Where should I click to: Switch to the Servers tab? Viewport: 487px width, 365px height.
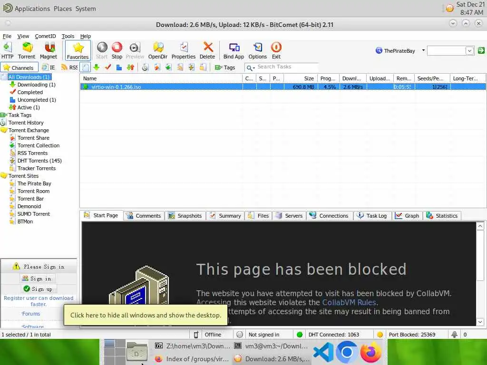point(289,216)
